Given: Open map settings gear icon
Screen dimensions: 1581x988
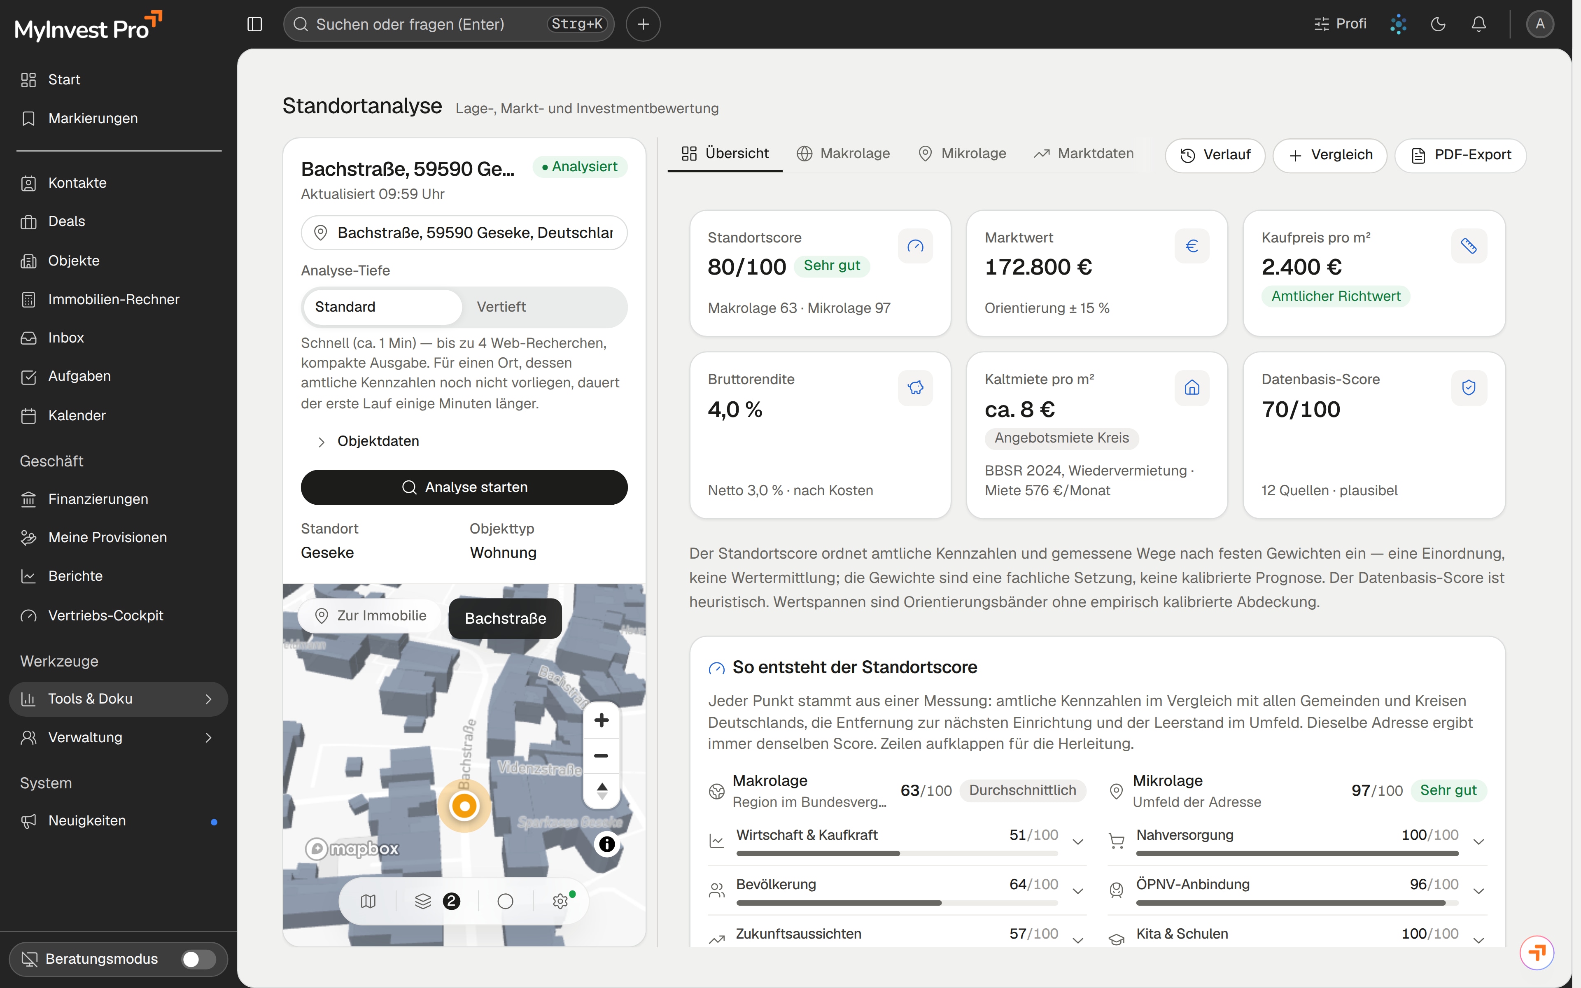Looking at the screenshot, I should [560, 901].
